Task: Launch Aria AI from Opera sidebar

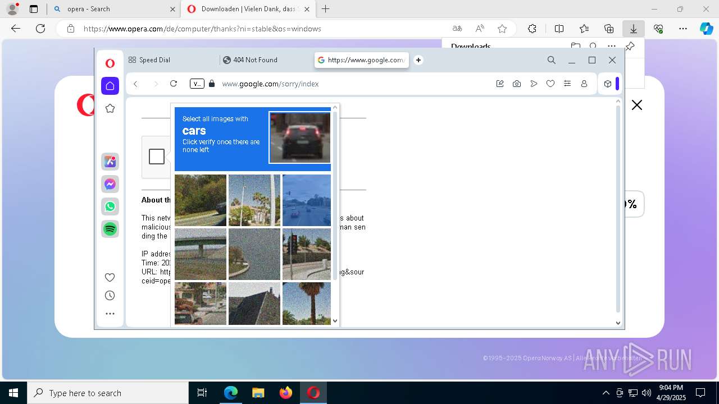Action: [x=110, y=162]
